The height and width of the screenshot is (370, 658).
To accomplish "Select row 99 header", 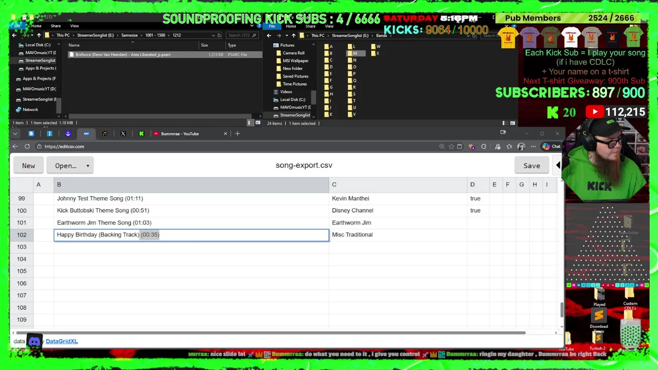I will [22, 198].
